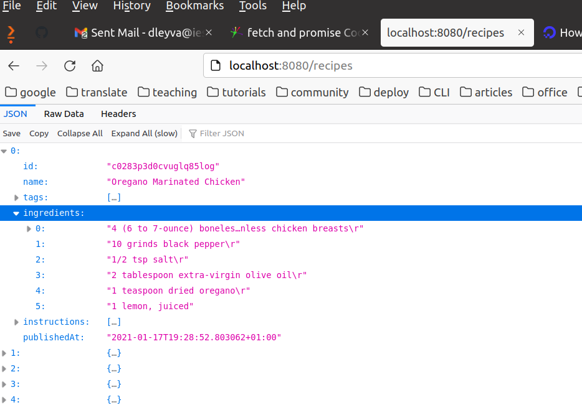Expand ingredient 0 truncated string
The width and height of the screenshot is (582, 405).
pos(29,229)
